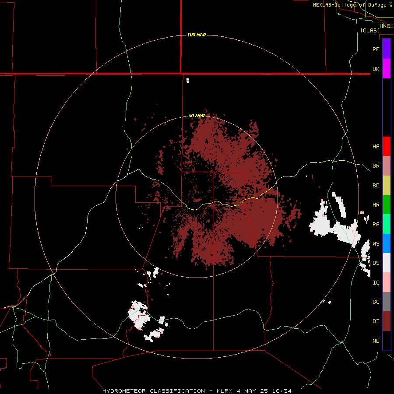Click the UK magenta legend swatch
The image size is (394, 394).
[x=387, y=69]
